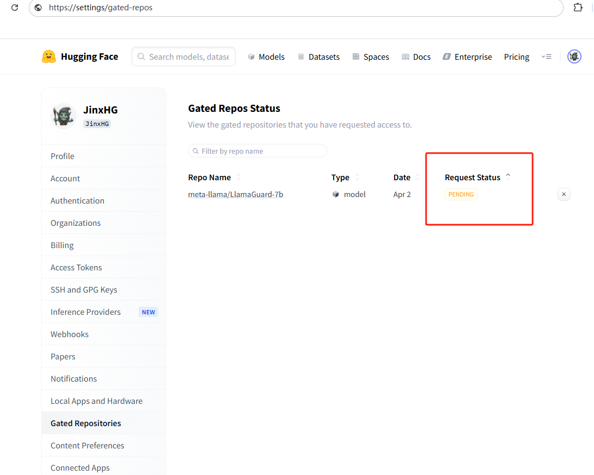
Task: Click the browser address bar URL
Action: coord(101,8)
